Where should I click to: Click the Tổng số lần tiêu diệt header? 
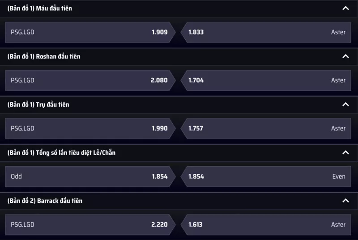tap(61, 152)
